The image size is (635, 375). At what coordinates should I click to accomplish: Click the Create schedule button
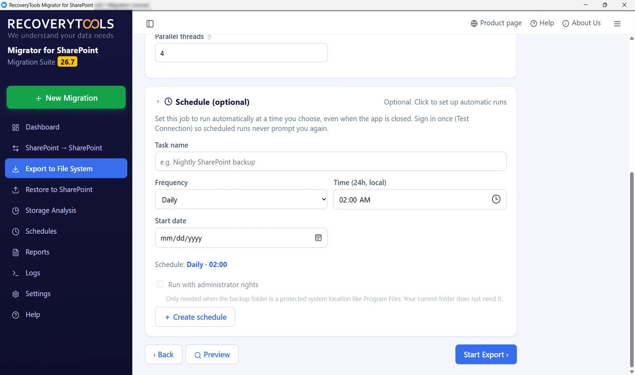pos(195,317)
